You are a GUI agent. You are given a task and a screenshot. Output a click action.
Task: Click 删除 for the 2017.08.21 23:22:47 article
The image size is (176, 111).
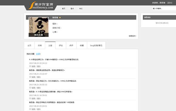pos(39,77)
